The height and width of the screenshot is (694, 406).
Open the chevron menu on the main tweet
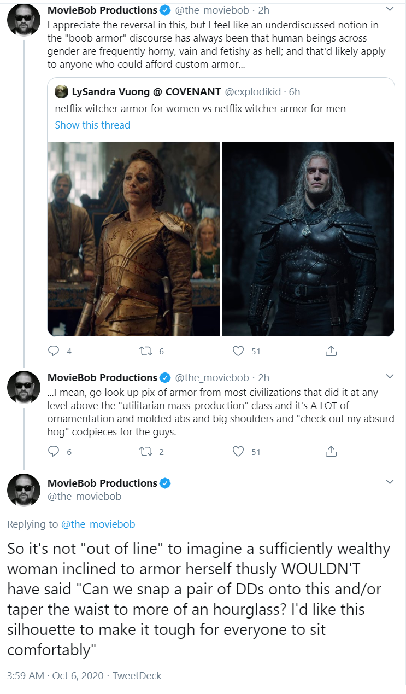point(390,482)
